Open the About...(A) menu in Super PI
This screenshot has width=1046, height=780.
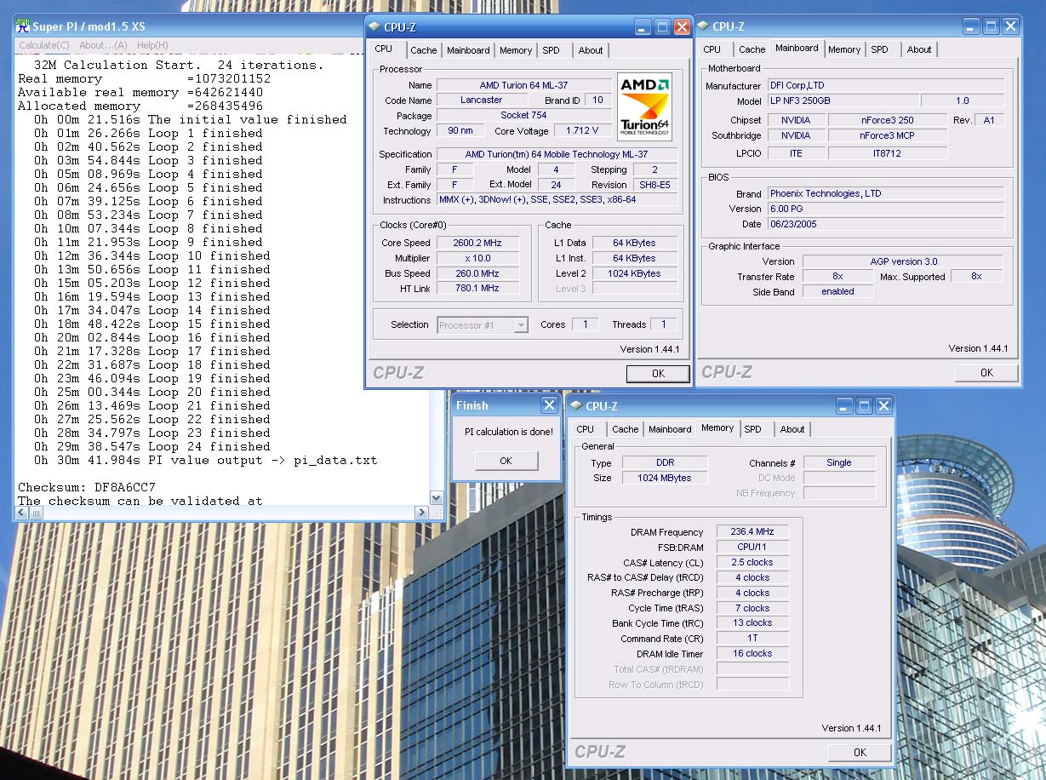pos(103,45)
